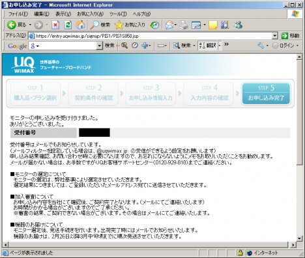Click the vertical scrollbar up arrow
The height and width of the screenshot is (258, 305).
299,57
